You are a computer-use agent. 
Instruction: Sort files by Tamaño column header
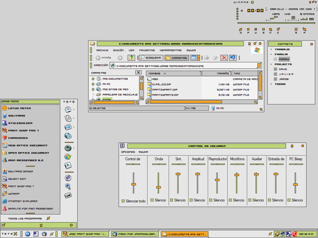click(216, 74)
